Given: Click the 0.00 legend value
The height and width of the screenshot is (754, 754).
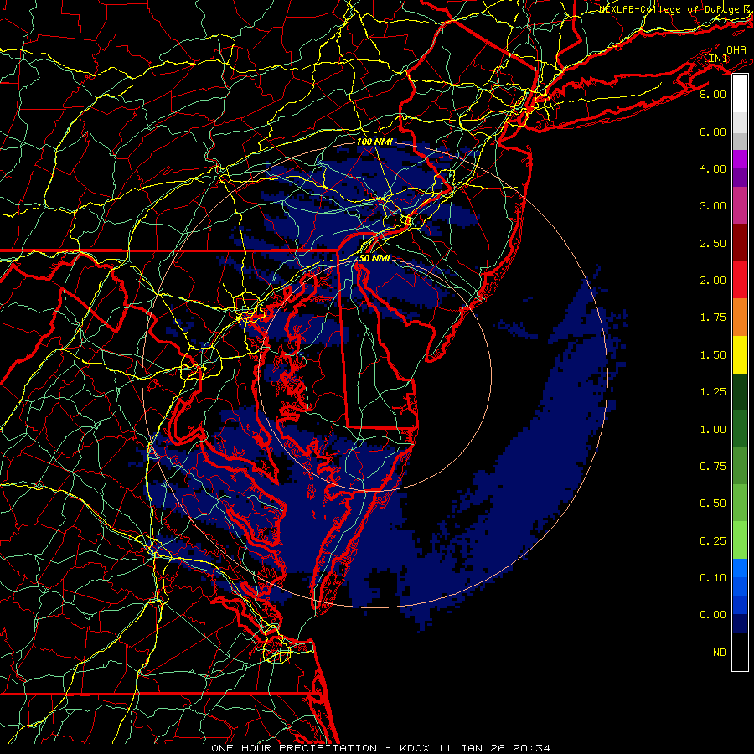Looking at the screenshot, I should [713, 615].
